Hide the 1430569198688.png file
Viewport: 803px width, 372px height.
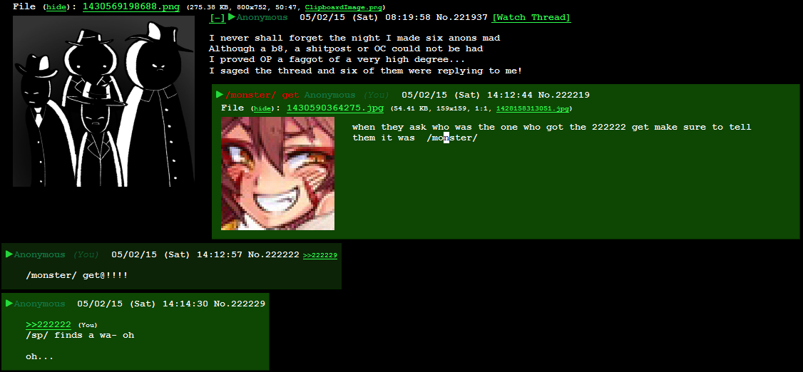[56, 7]
